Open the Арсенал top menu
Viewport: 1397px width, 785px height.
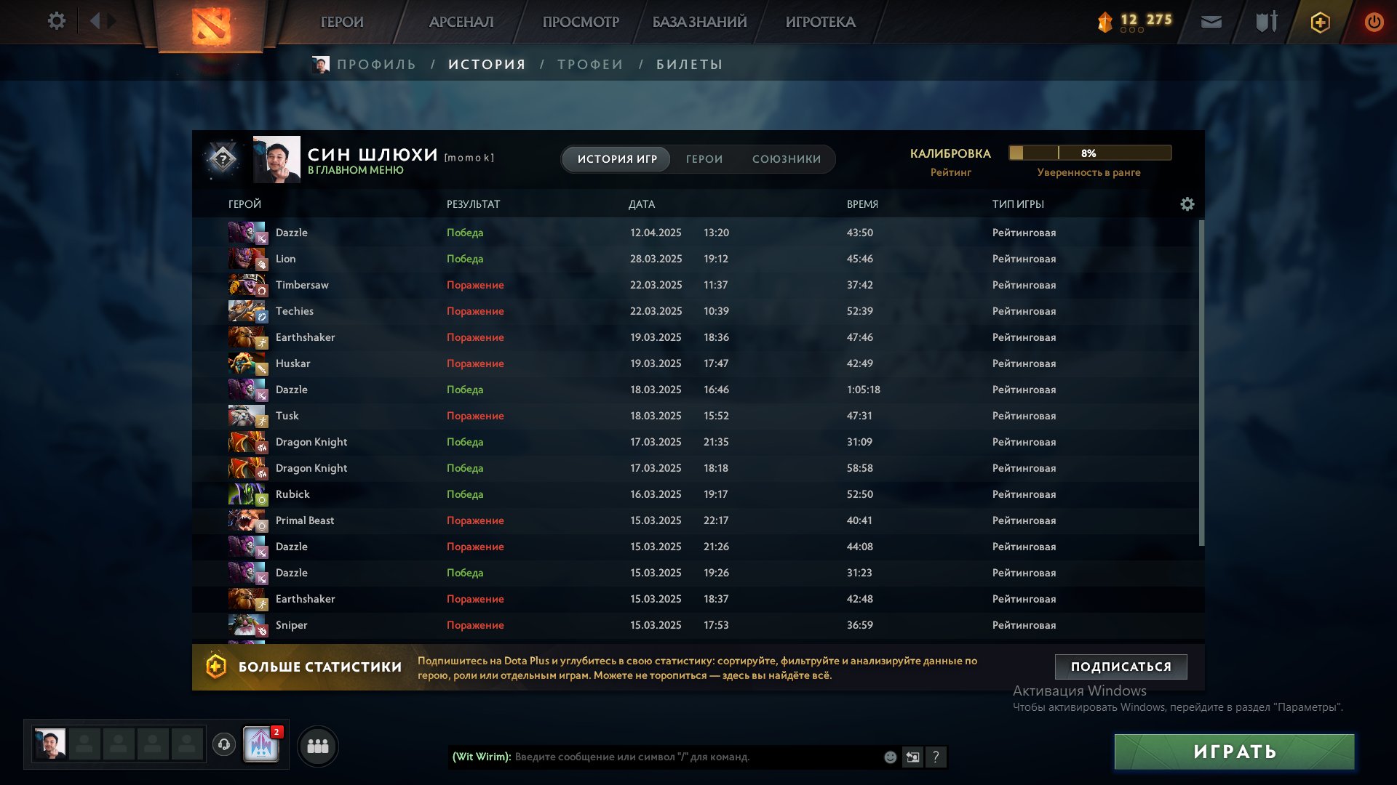(x=461, y=22)
